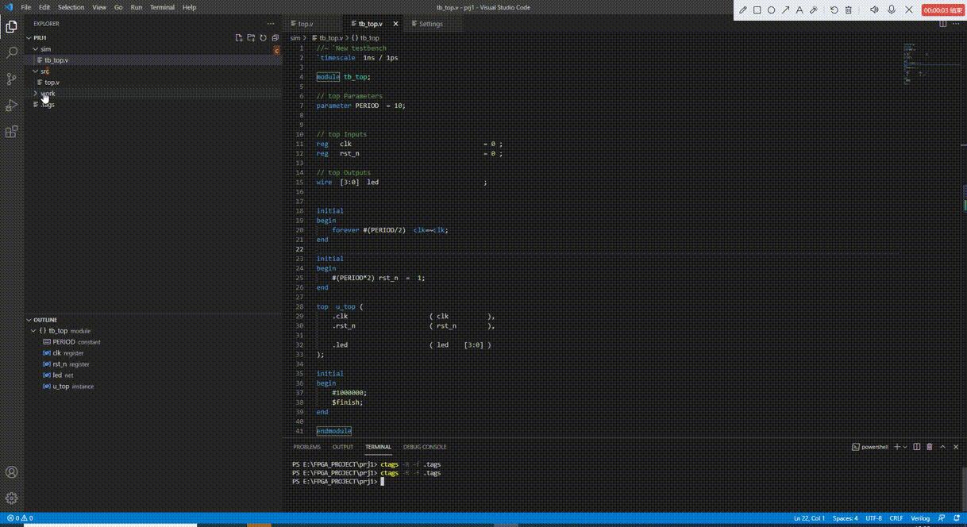
Task: Select the Search icon in activity bar
Action: (x=12, y=54)
